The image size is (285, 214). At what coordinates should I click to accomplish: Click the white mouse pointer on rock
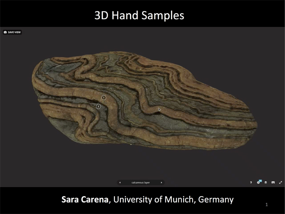[159, 109]
